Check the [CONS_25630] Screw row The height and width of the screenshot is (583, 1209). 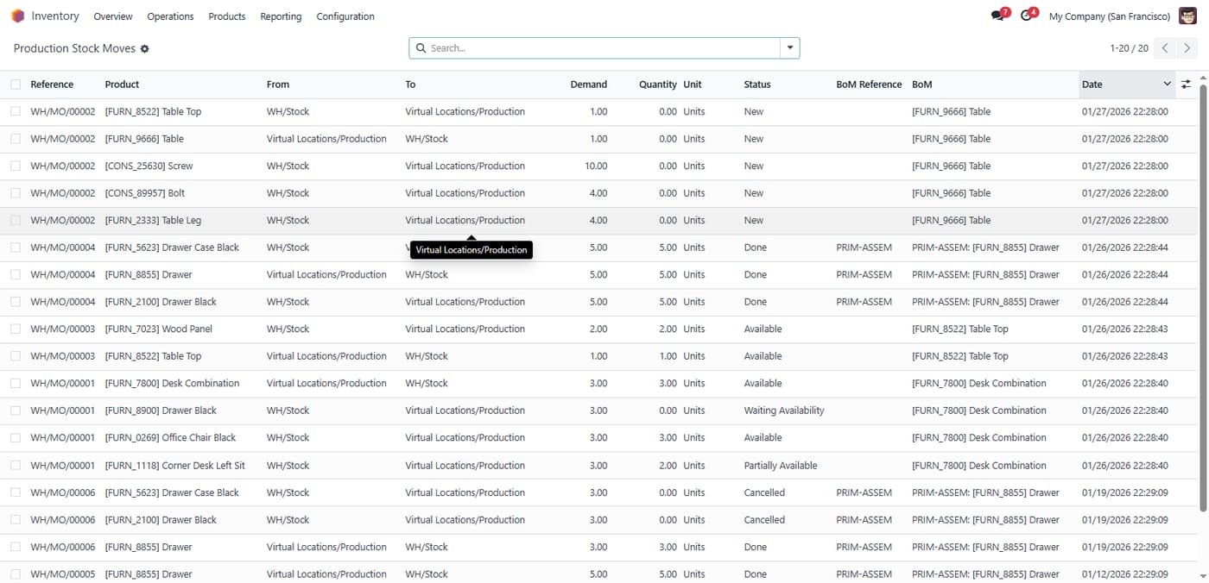[x=16, y=166]
